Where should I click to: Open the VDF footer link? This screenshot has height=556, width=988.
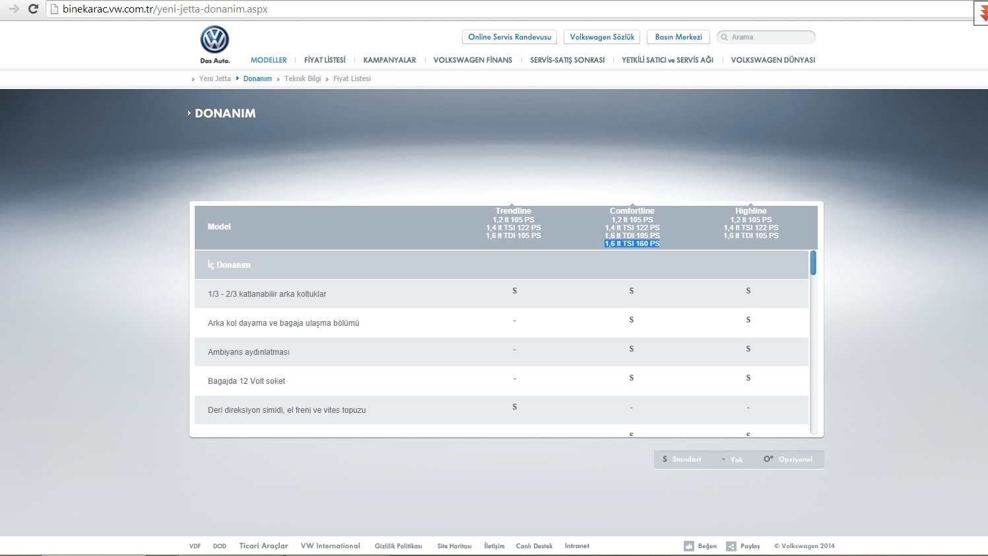pyautogui.click(x=195, y=546)
